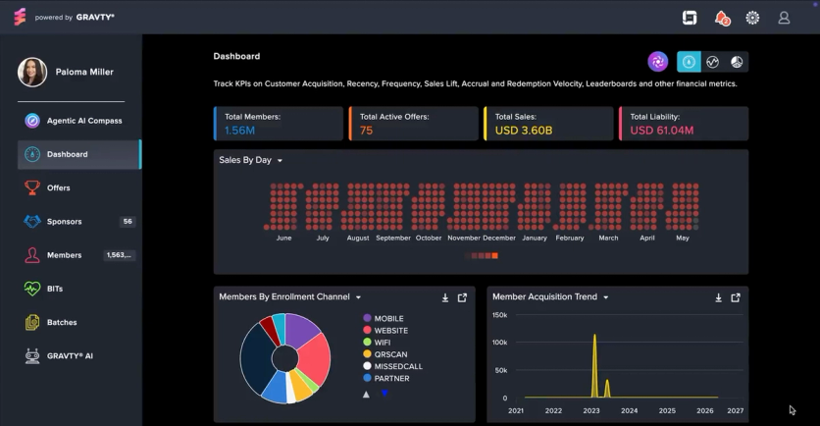Screen dimensions: 820x426
Task: Click the September label in Sales By Day
Action: click(x=393, y=238)
